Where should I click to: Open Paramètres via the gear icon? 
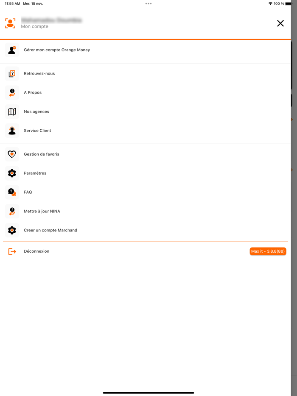click(x=12, y=173)
